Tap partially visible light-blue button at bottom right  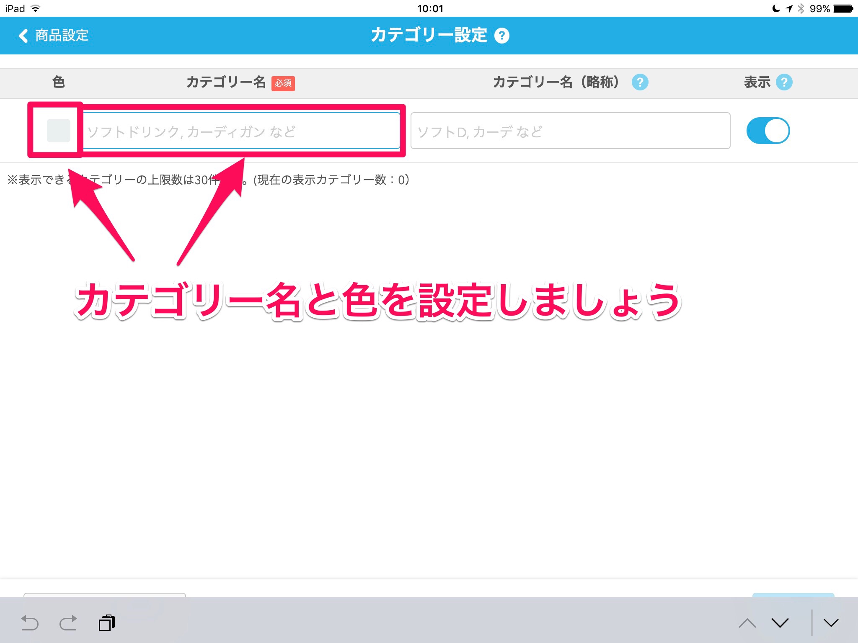click(793, 595)
